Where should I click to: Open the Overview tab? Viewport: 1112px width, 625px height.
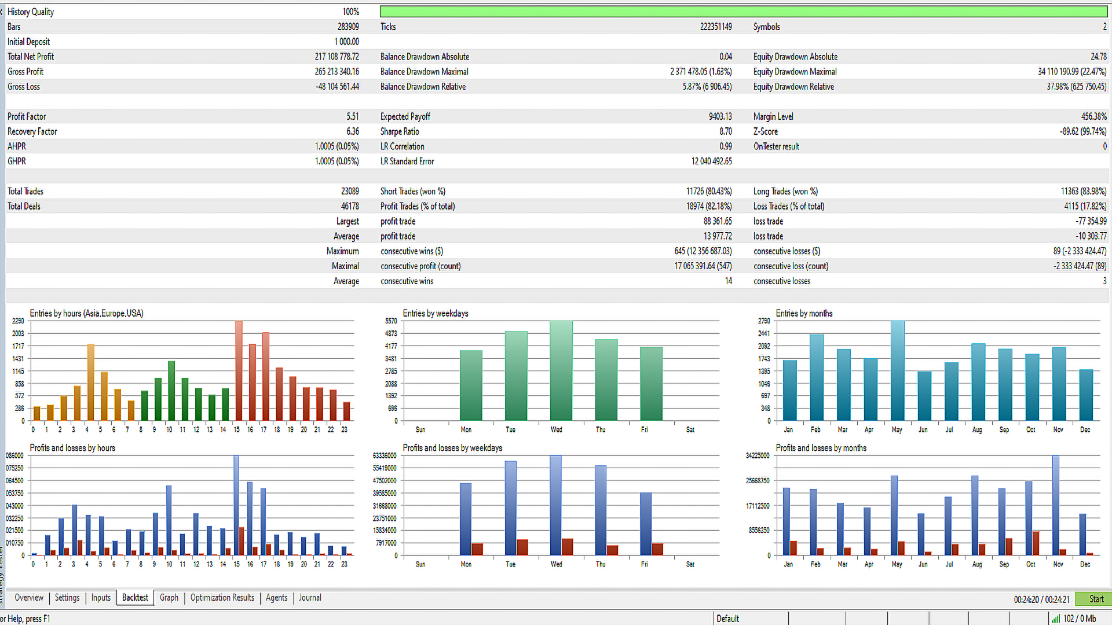pos(28,598)
